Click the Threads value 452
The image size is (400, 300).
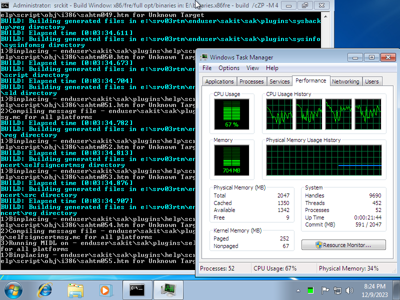(x=377, y=203)
